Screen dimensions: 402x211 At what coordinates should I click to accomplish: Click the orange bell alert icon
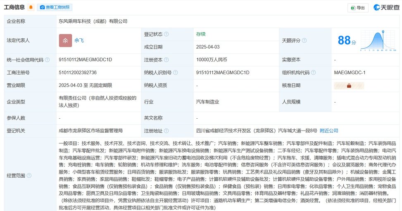coord(31,7)
